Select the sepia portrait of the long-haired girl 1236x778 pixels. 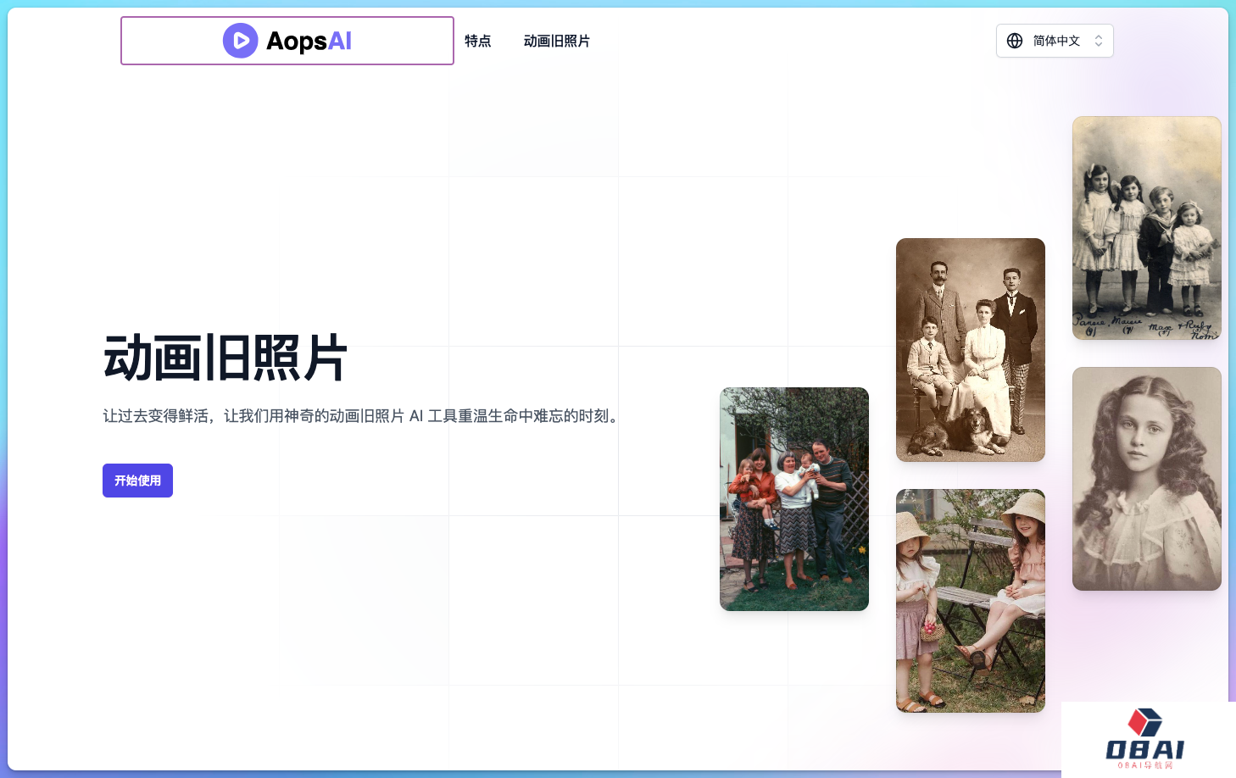click(1146, 478)
